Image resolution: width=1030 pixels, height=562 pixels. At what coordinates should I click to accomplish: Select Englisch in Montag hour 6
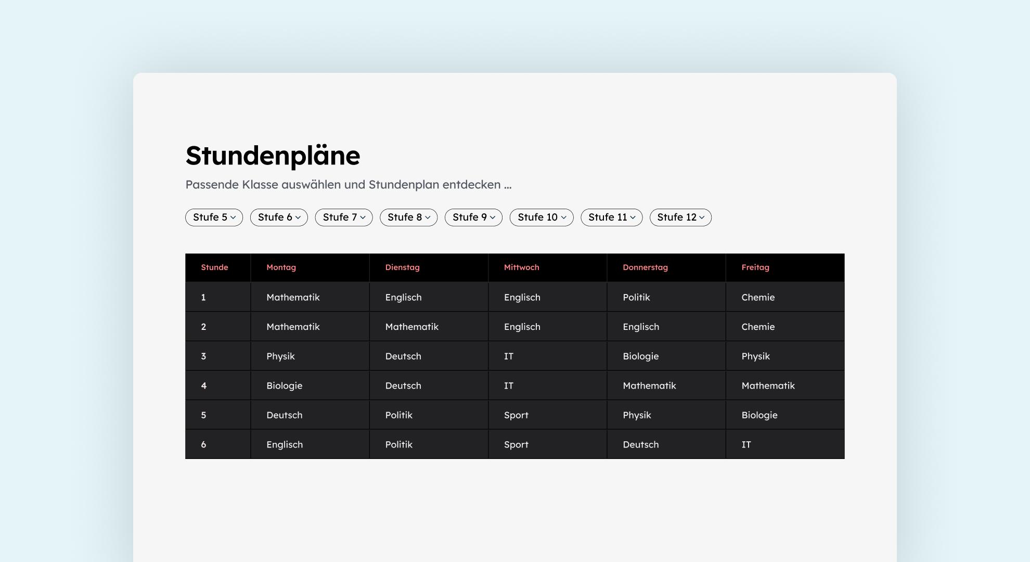click(x=310, y=444)
